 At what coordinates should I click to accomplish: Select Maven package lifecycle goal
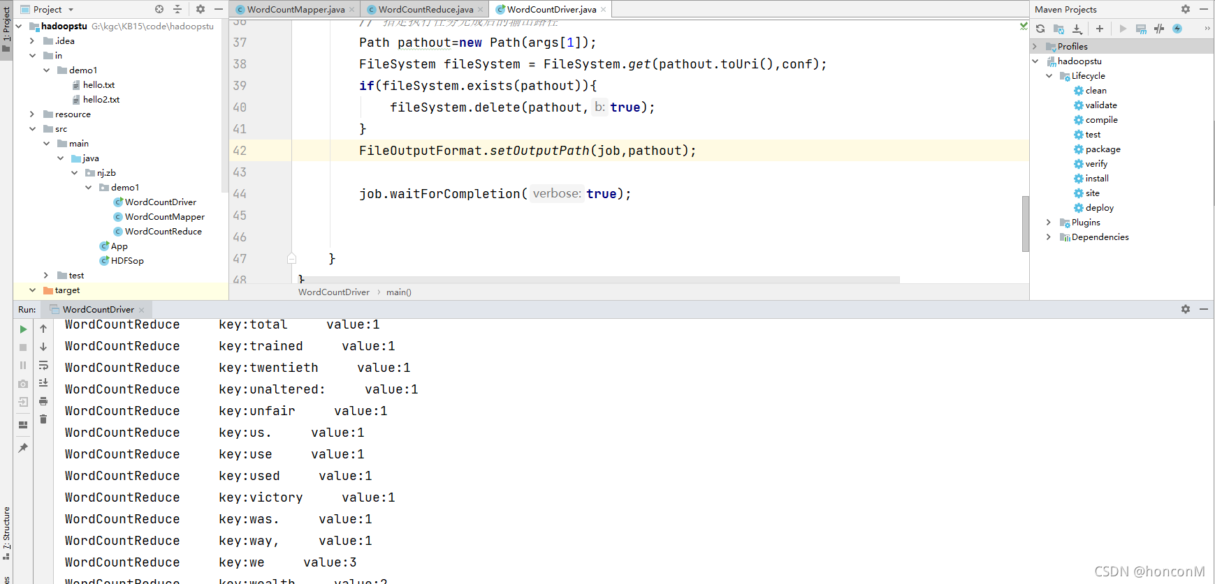(x=1097, y=149)
